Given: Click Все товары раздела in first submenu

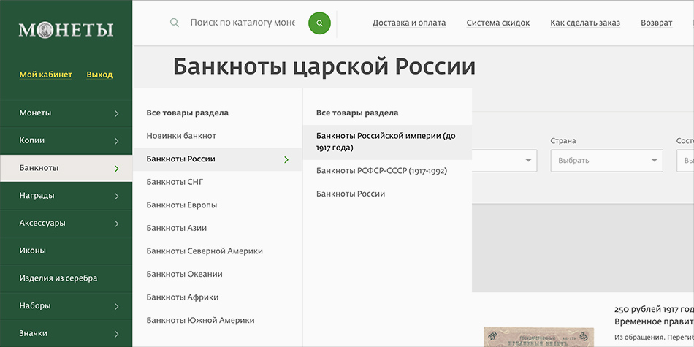Looking at the screenshot, I should (187, 113).
